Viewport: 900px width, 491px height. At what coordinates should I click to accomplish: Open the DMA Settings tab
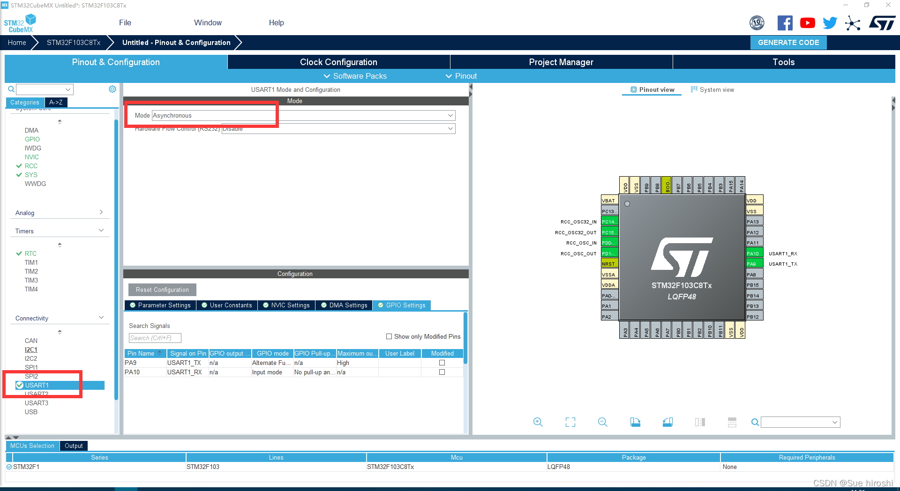pos(344,305)
